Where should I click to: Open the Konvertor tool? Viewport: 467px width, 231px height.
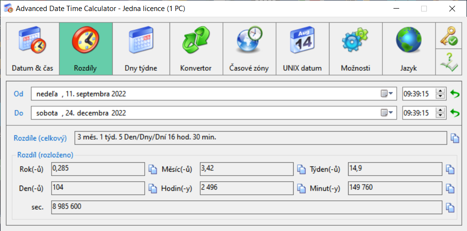(196, 49)
